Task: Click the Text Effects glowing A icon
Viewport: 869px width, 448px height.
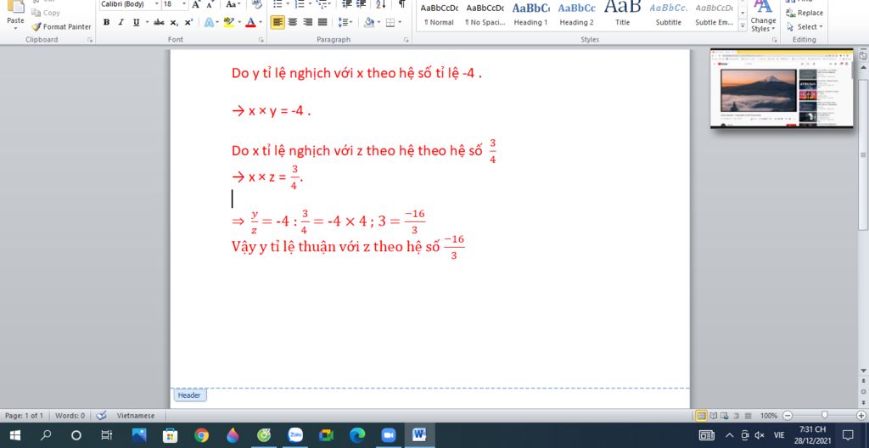Action: pyautogui.click(x=209, y=23)
